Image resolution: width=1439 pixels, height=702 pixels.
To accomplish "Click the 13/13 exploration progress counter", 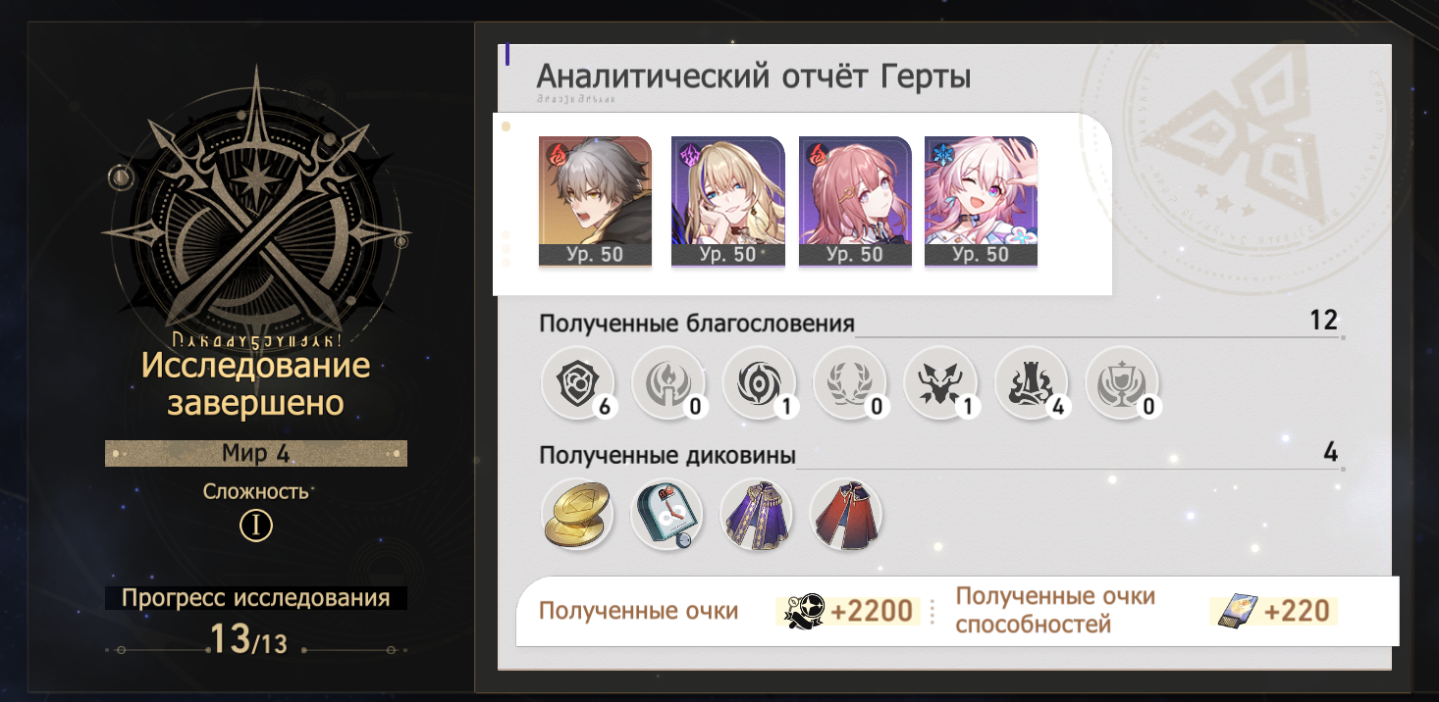I will [x=247, y=639].
